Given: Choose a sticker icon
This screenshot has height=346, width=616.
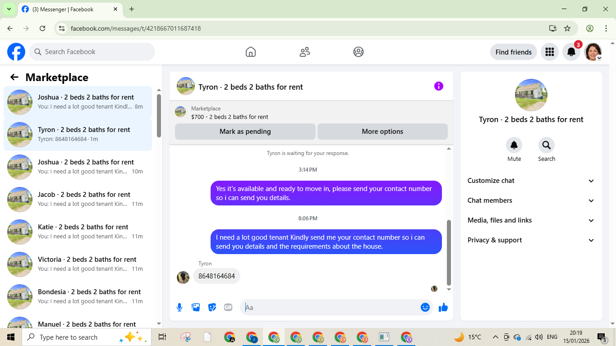Looking at the screenshot, I should (212, 307).
